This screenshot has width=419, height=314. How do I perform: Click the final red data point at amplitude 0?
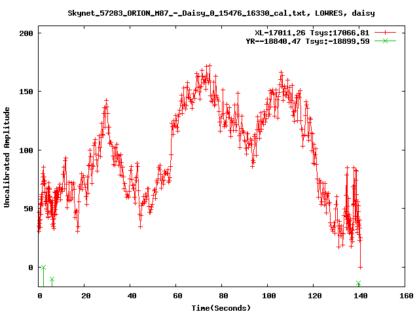360,268
